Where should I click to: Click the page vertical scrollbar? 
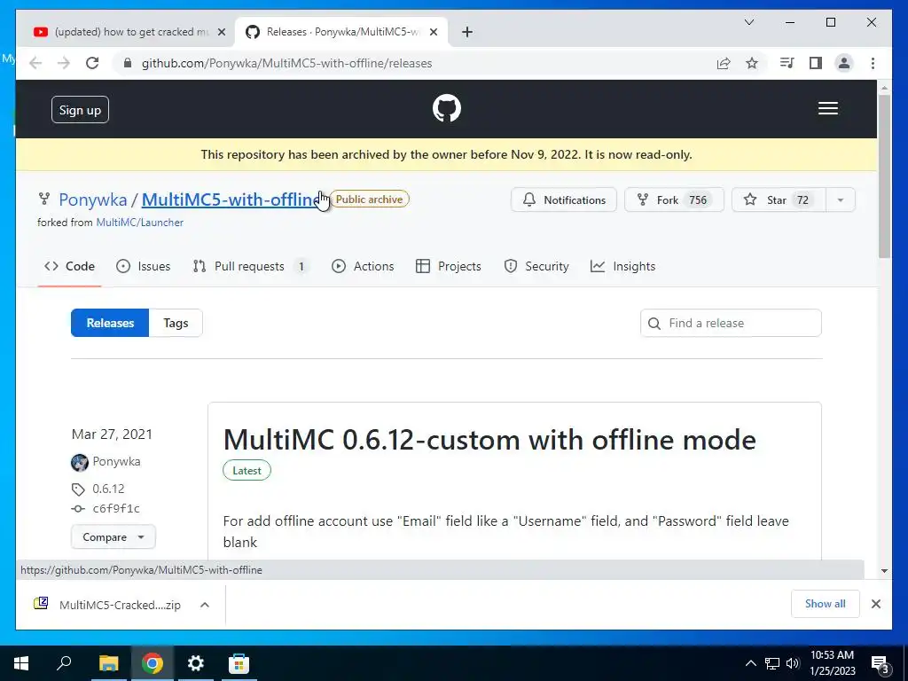click(884, 176)
